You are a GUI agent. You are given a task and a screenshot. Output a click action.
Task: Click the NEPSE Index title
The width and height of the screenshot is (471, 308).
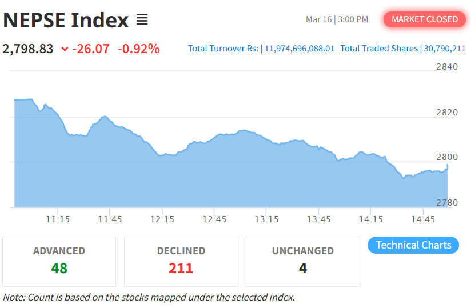pos(66,20)
